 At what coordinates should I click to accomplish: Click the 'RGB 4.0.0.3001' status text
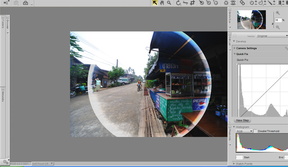click(x=19, y=164)
